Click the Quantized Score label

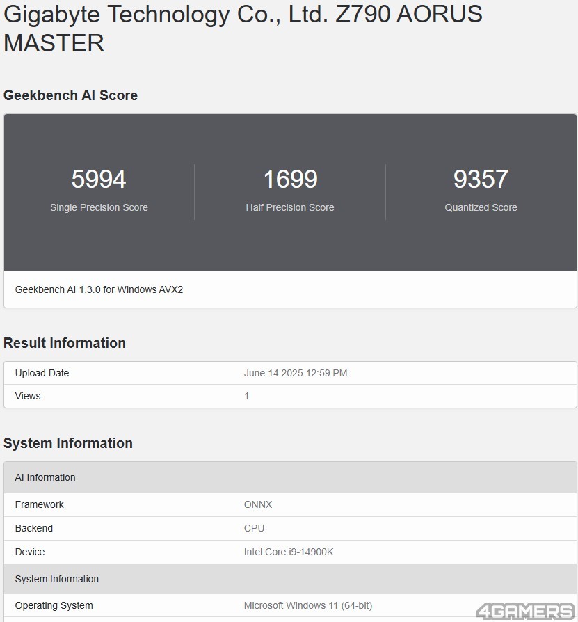(481, 207)
